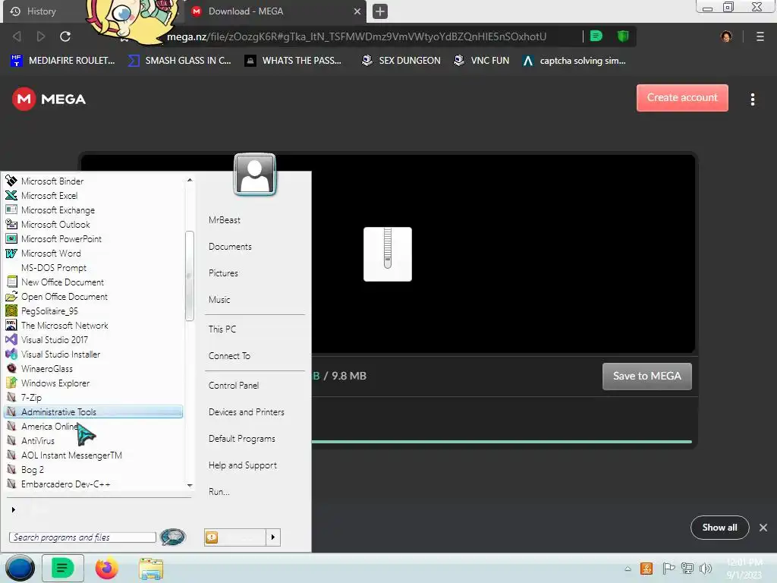This screenshot has width=777, height=583.
Task: Click the Search programs and files field
Action: [82, 537]
